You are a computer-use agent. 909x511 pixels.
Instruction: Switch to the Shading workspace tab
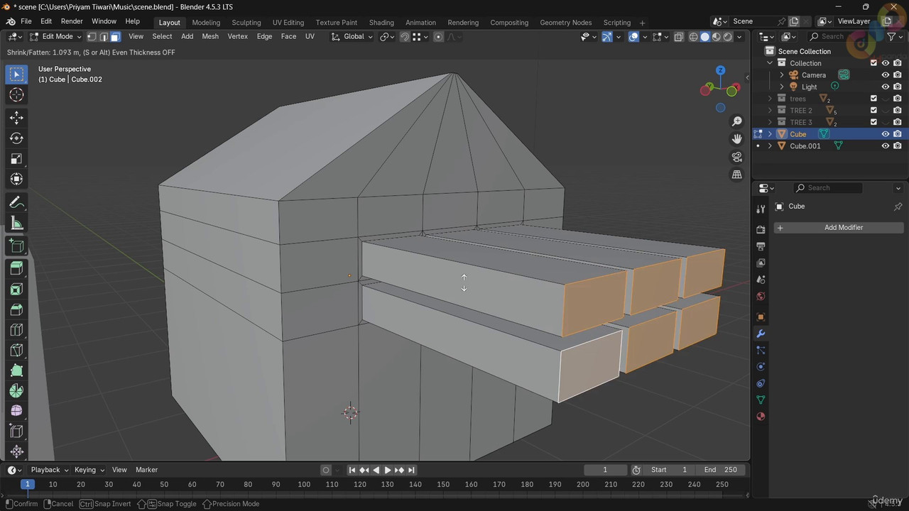[381, 23]
